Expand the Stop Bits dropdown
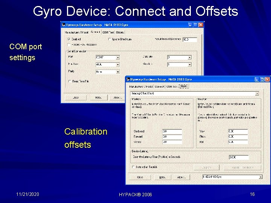Image resolution: width=271 pixels, height=203 pixels. click(190, 65)
